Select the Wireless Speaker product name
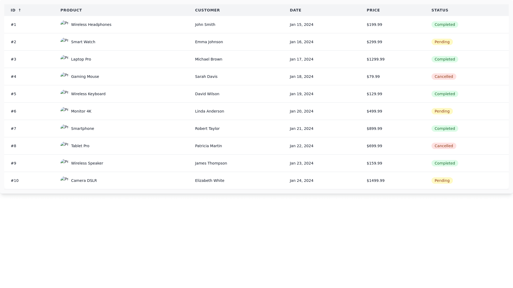This screenshot has height=288, width=513. (87, 163)
